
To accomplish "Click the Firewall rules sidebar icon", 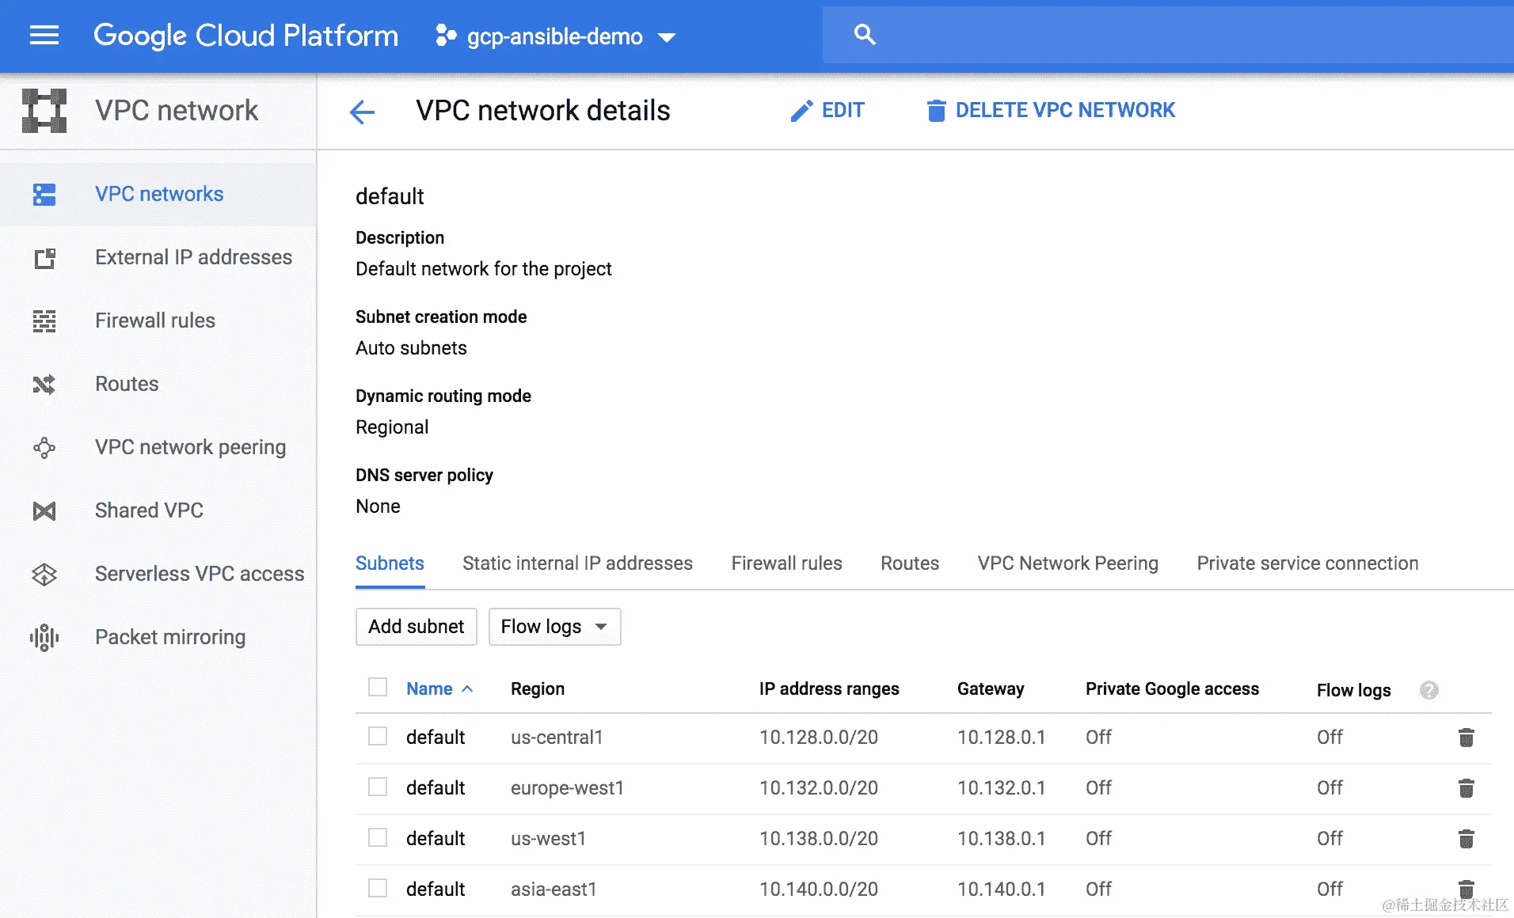I will click(44, 321).
